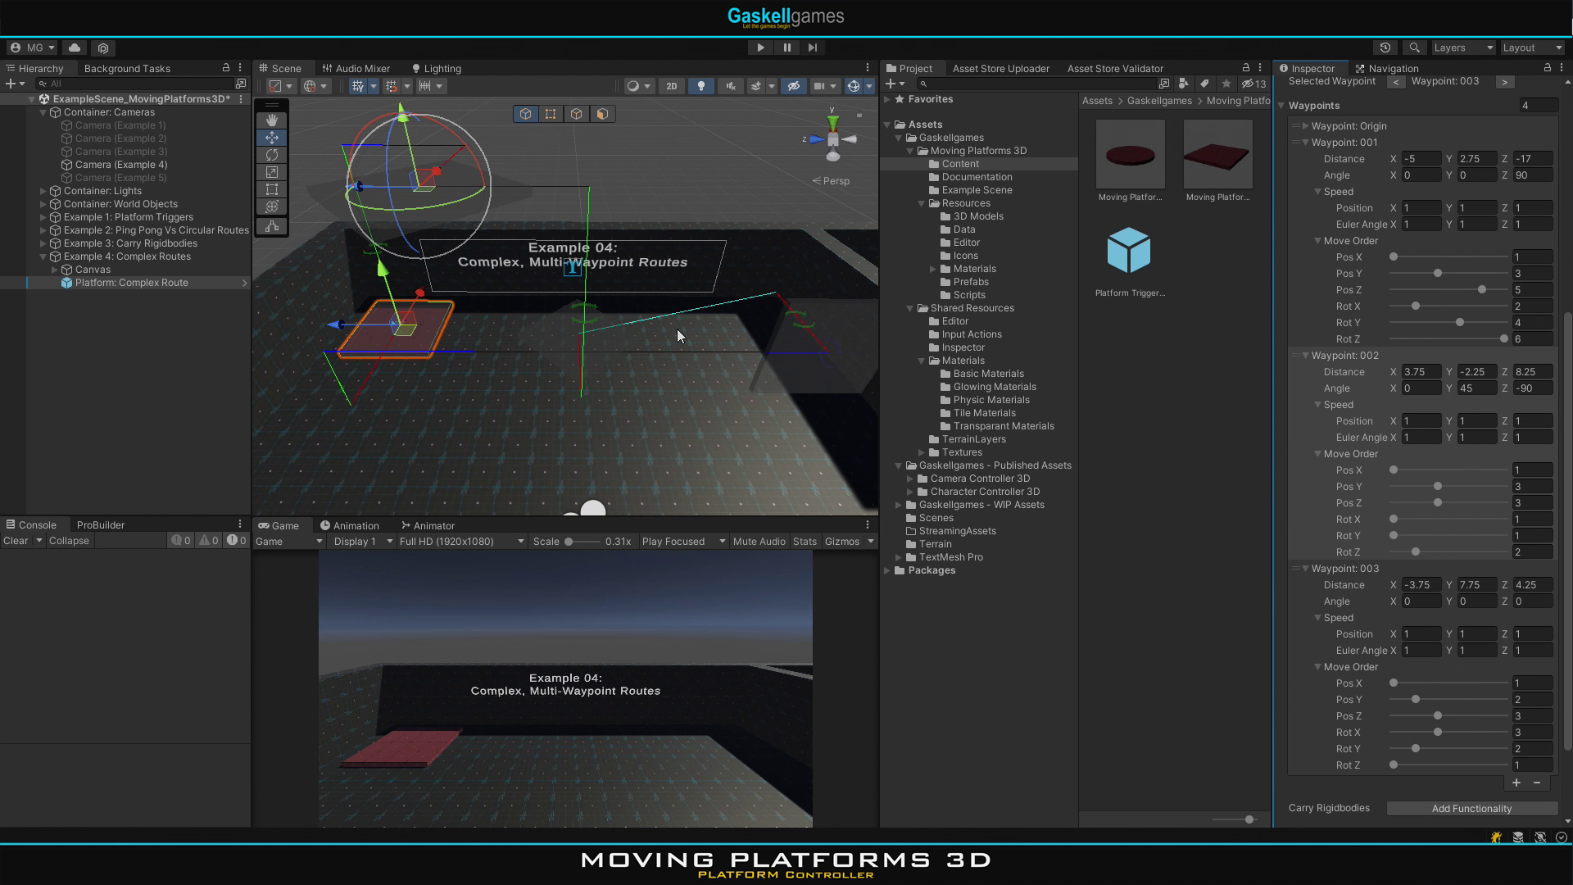This screenshot has width=1573, height=885.
Task: Collapse the Waypoint: 002 section
Action: [1305, 356]
